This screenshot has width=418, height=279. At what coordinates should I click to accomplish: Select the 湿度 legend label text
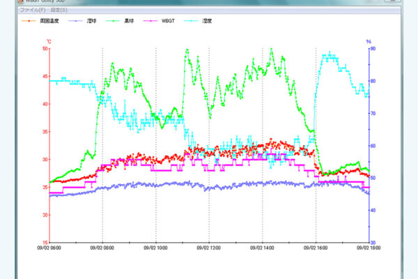point(208,20)
